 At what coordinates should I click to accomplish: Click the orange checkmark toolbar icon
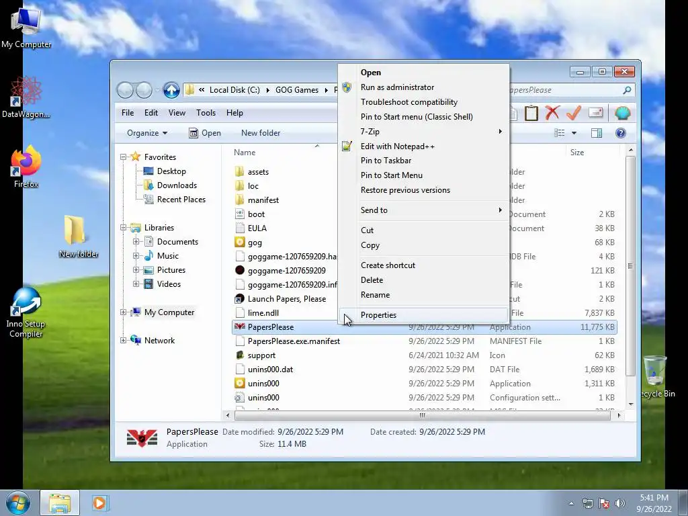(574, 113)
